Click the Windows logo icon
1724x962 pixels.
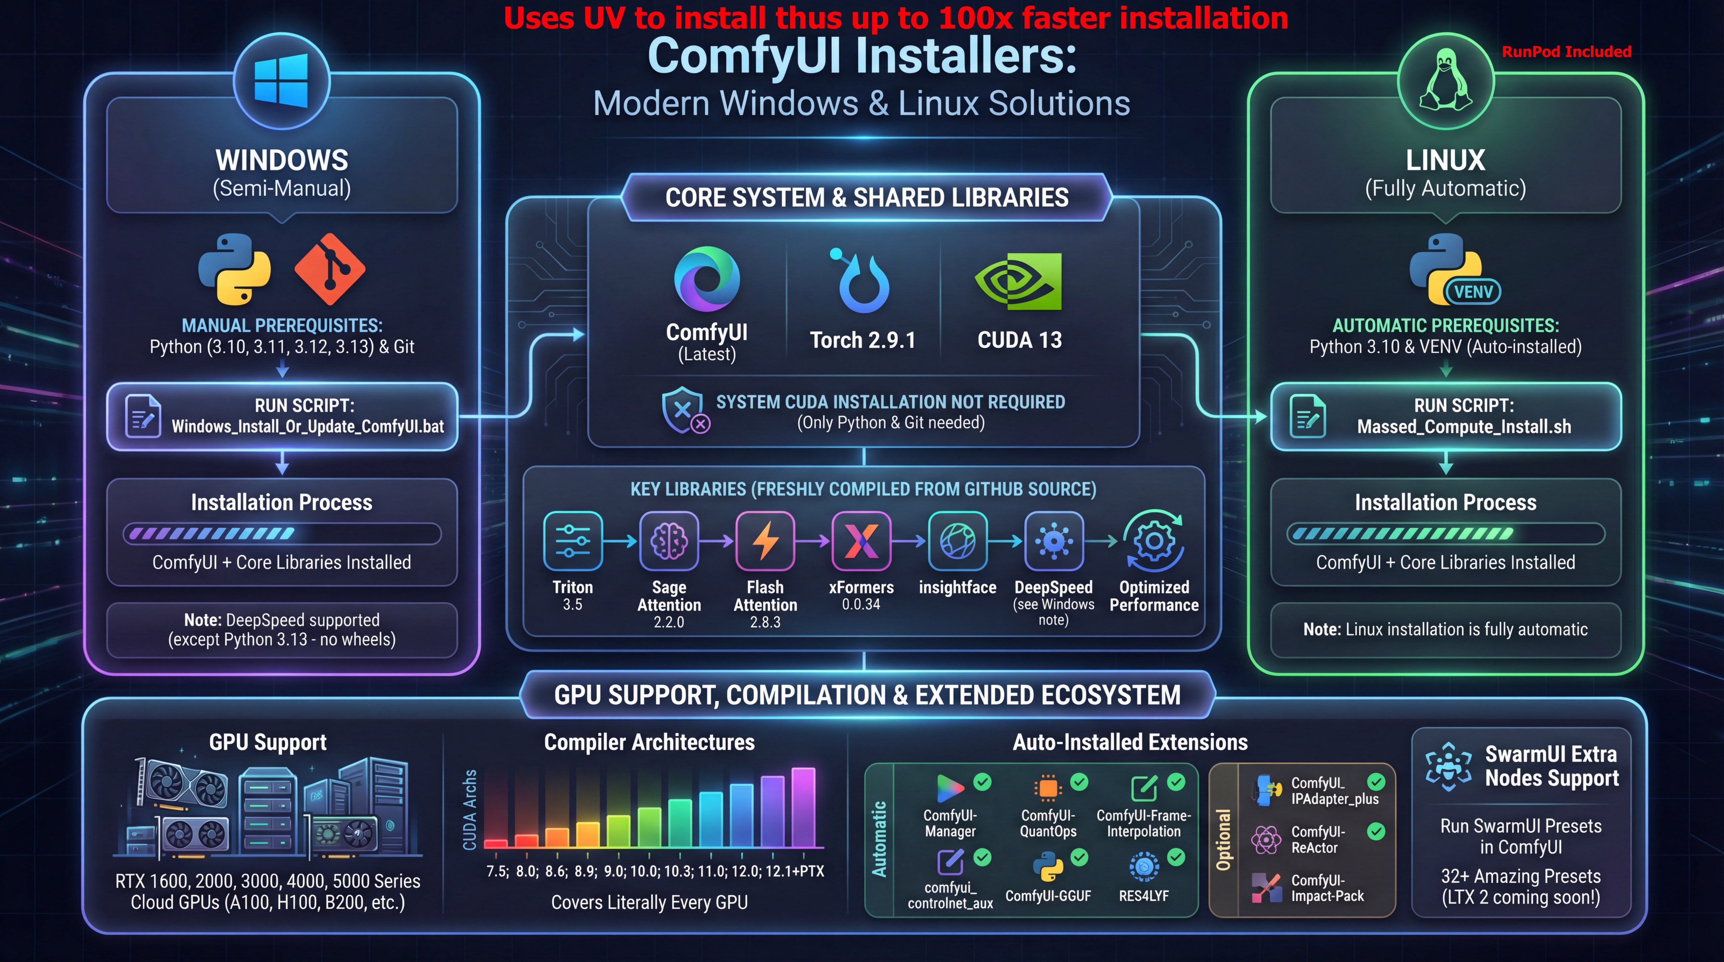pyautogui.click(x=281, y=80)
